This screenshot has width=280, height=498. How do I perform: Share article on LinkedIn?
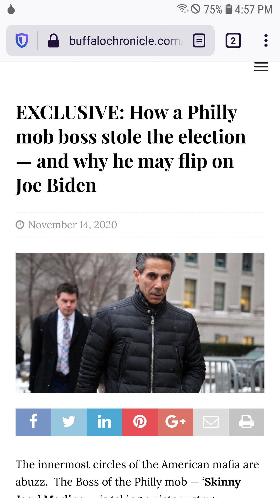(x=104, y=422)
